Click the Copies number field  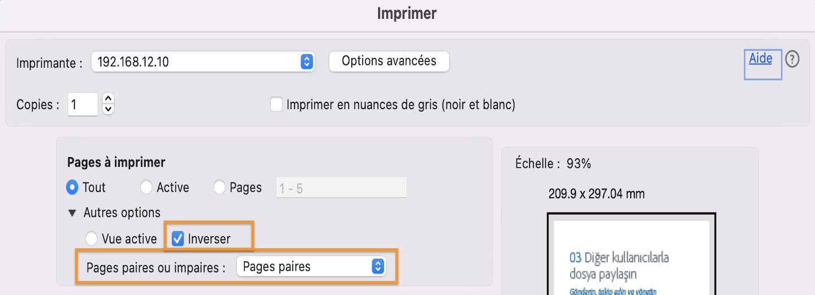83,105
